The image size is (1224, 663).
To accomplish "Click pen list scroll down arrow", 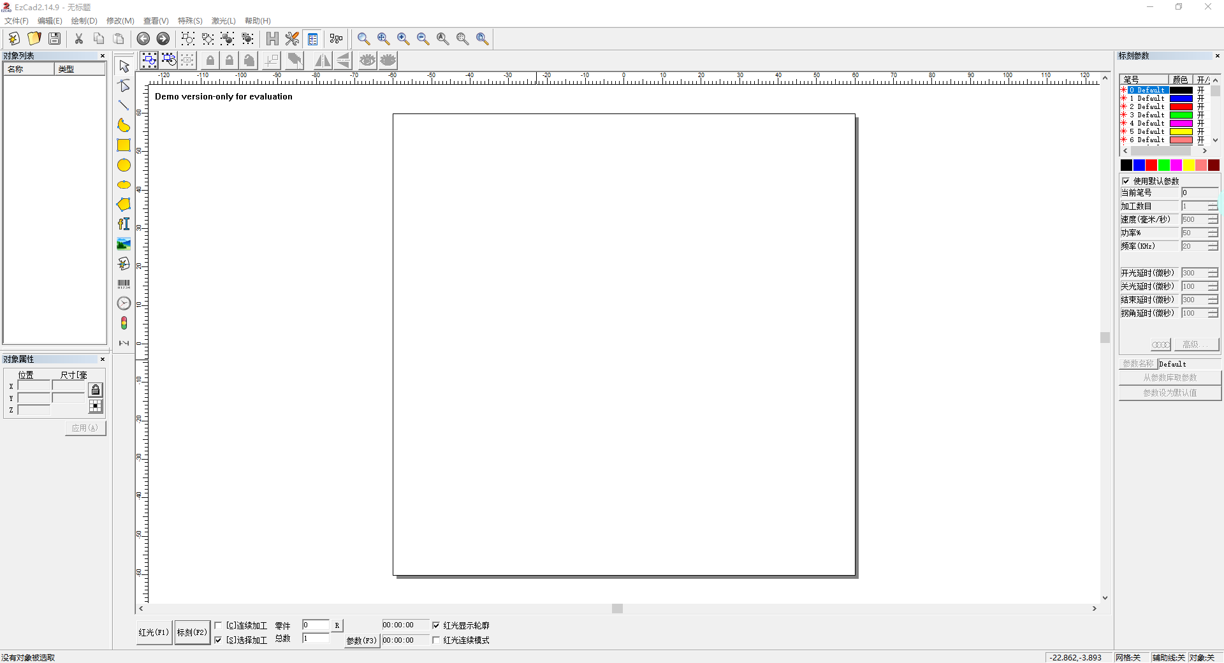I will 1215,140.
